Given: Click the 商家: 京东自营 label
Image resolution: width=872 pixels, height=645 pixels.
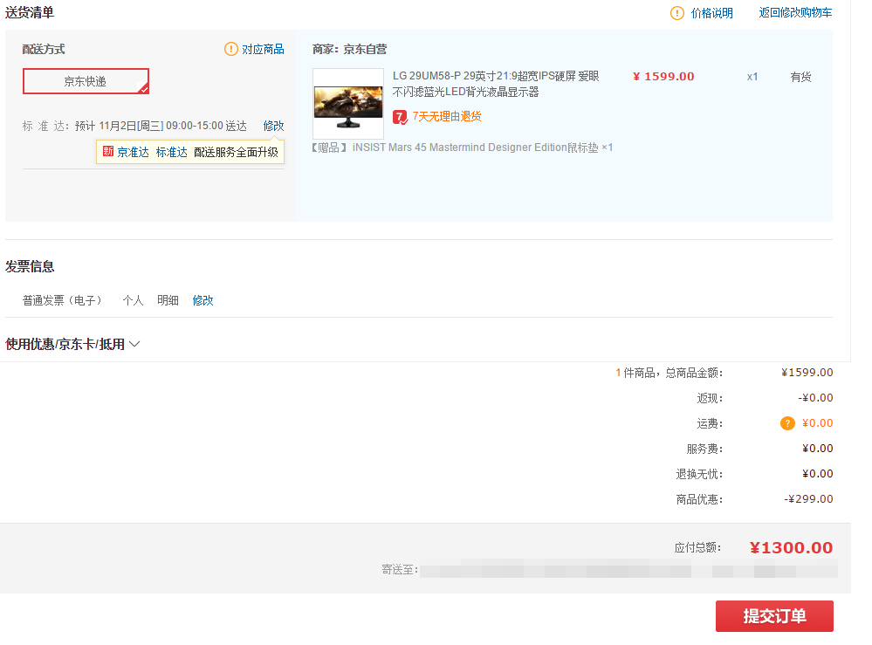Looking at the screenshot, I should tap(349, 49).
